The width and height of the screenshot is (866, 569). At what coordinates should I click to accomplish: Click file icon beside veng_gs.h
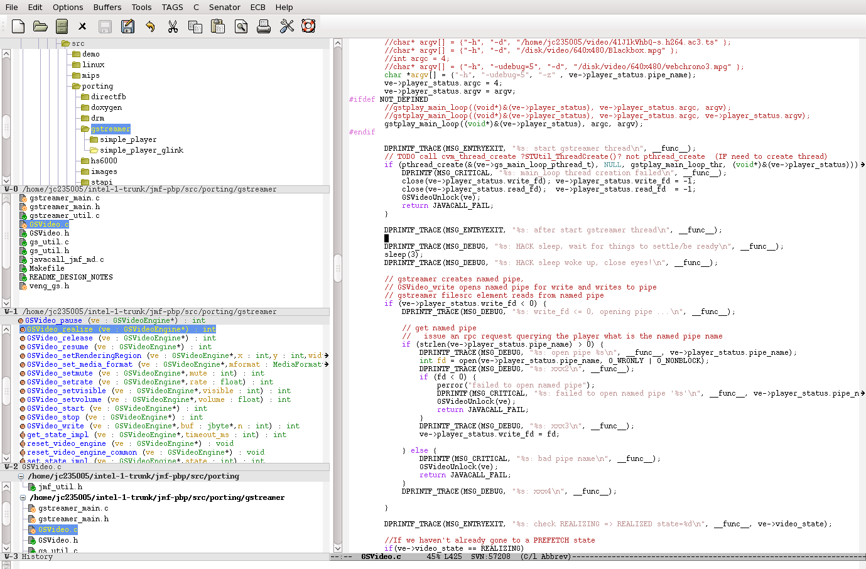coord(24,286)
